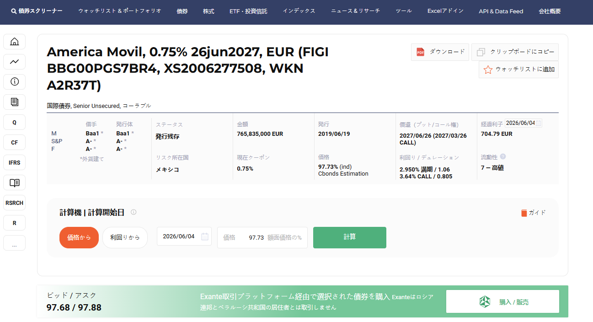
Task: Open the R sidebar button
Action: pos(14,223)
